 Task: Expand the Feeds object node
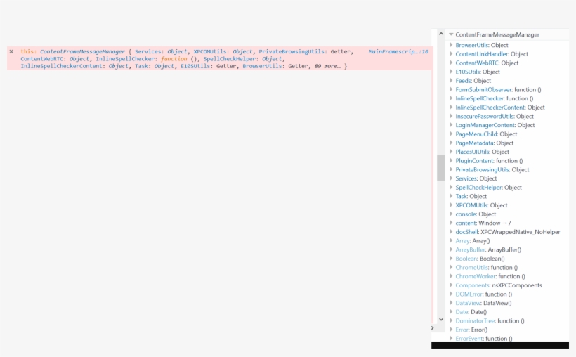pos(451,81)
